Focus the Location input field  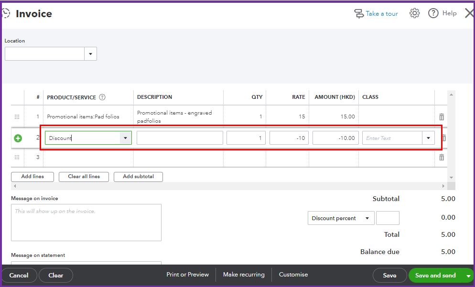44,54
